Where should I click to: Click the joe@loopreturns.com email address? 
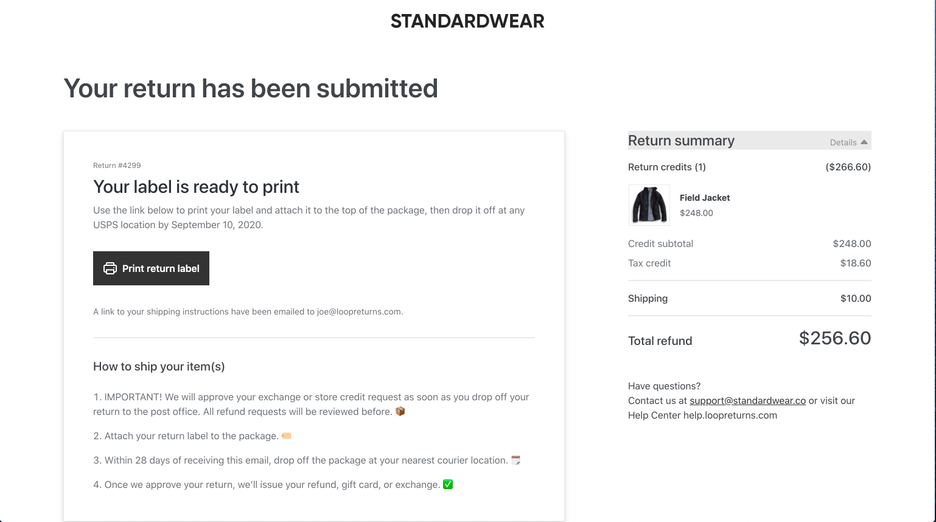pos(359,311)
